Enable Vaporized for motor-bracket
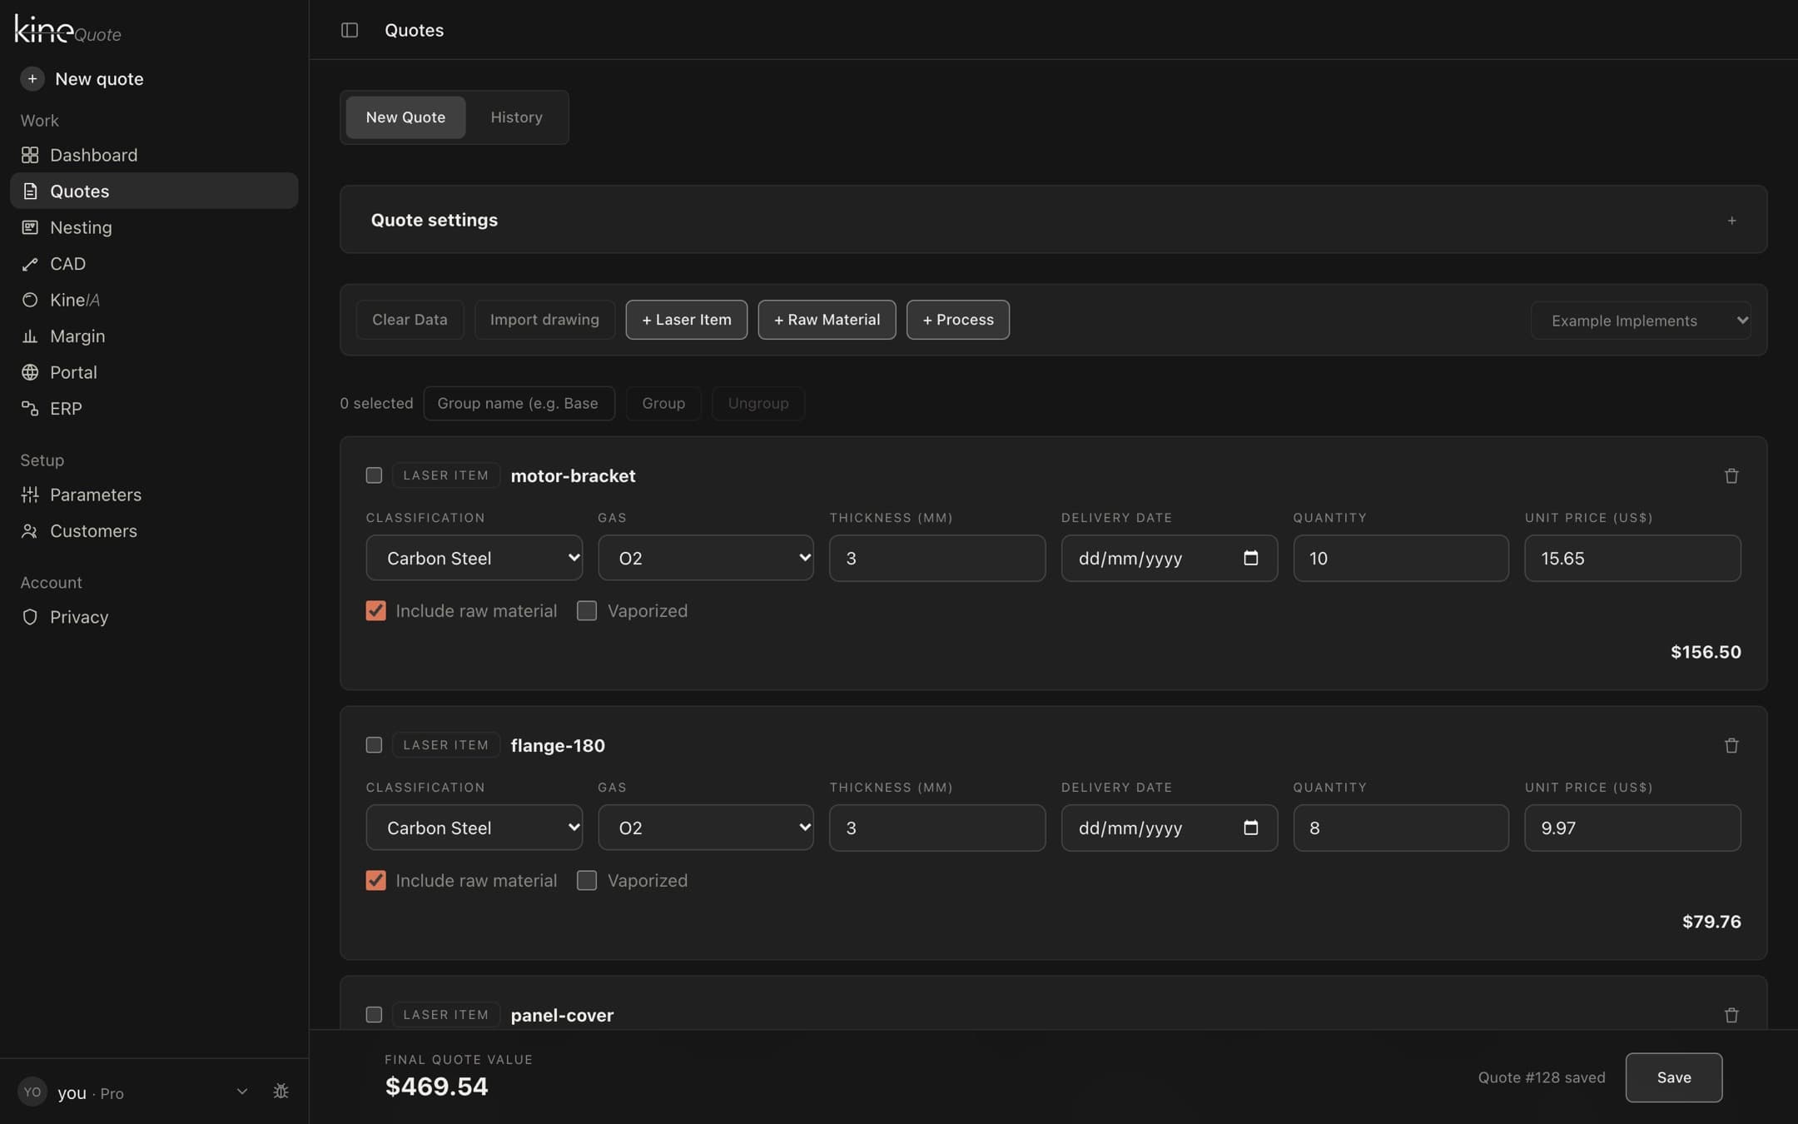Screen dimensions: 1798x1124 (x=587, y=610)
